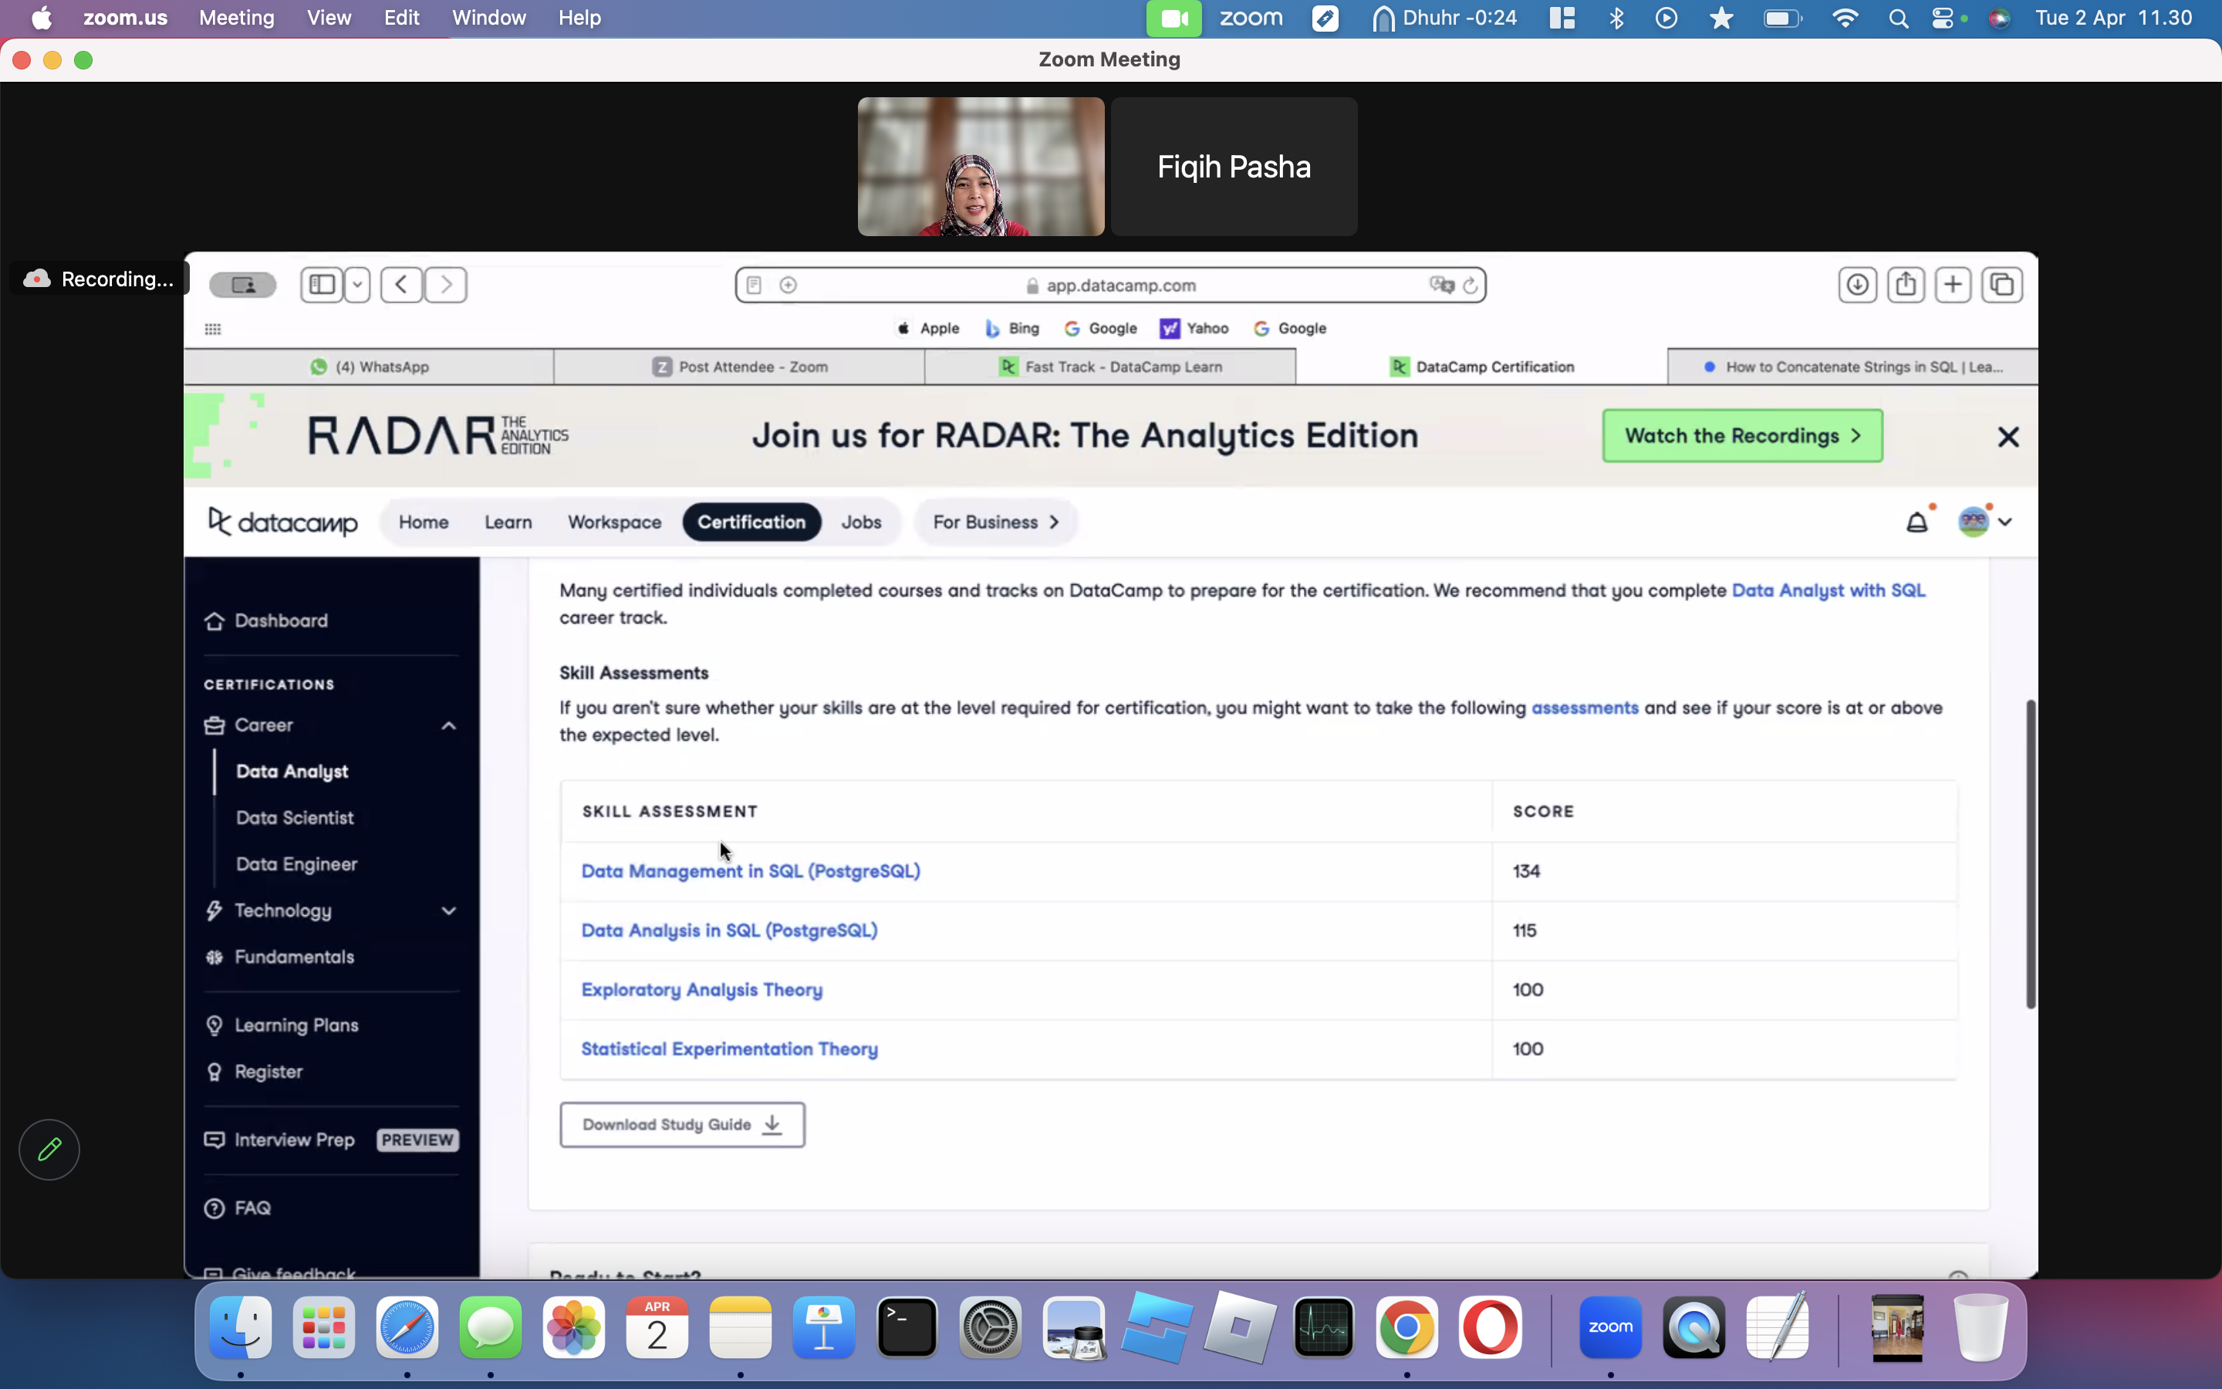Click the page vertical scrollbar
Screen dimensions: 2222x1389
[2030, 854]
